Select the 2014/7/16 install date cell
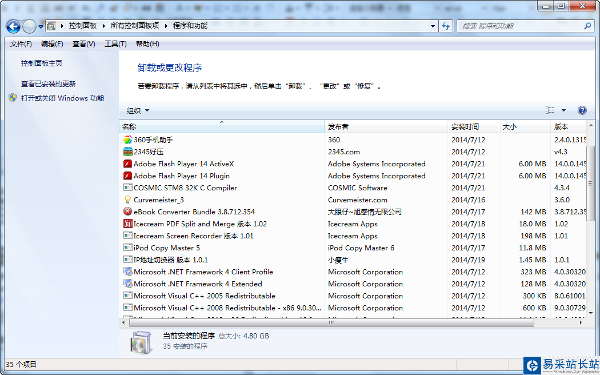The image size is (600, 375). [x=468, y=200]
